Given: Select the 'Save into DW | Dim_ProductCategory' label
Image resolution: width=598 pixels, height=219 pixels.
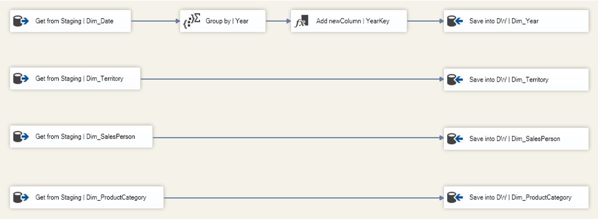Looking at the screenshot, I should [520, 197].
